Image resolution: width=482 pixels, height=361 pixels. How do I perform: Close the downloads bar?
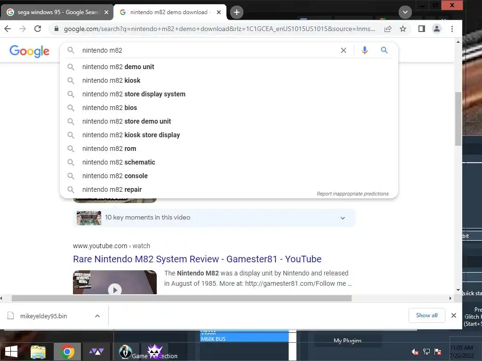(453, 315)
